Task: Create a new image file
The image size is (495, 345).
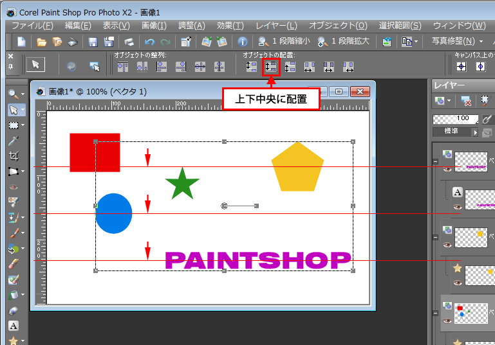Action: click(21, 42)
